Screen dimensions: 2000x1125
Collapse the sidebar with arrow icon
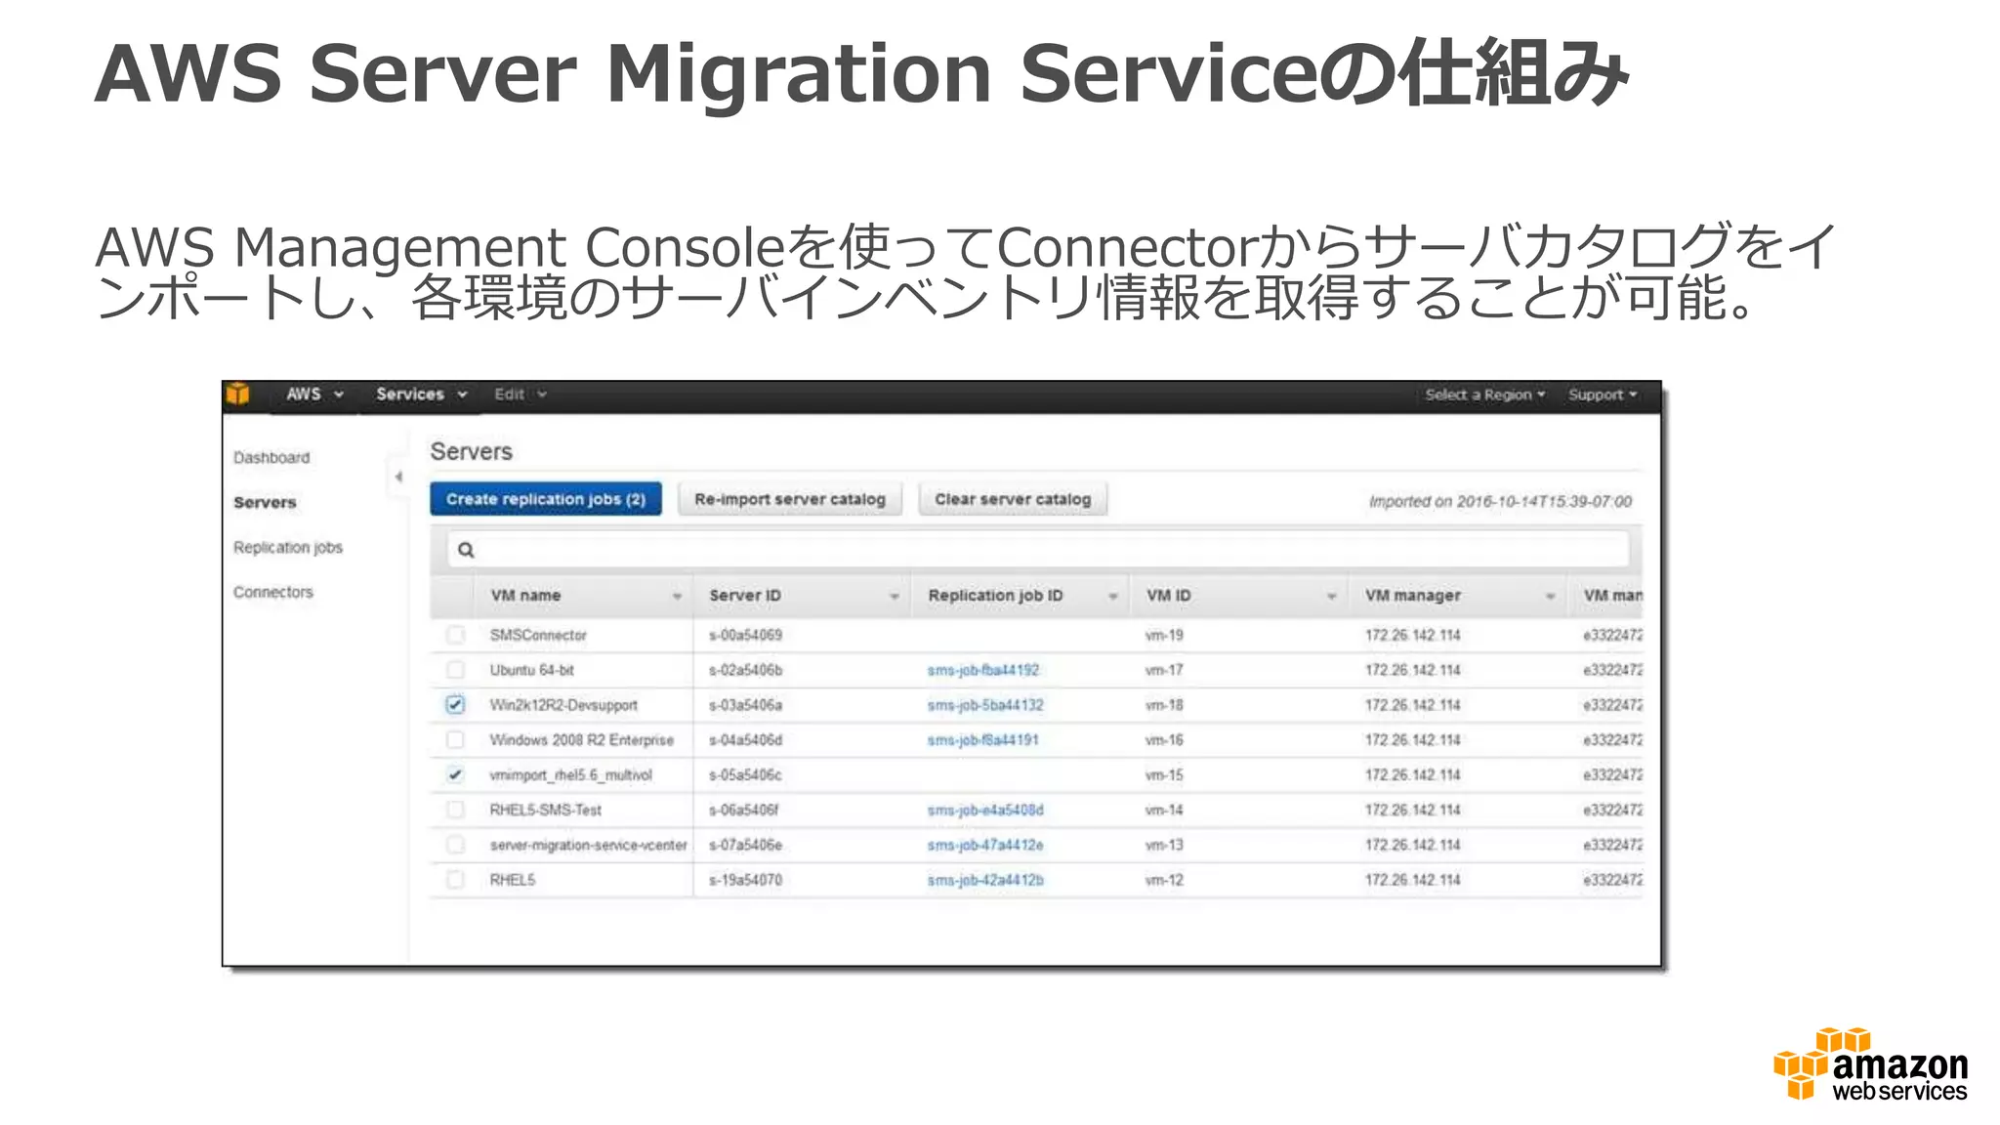pos(398,477)
